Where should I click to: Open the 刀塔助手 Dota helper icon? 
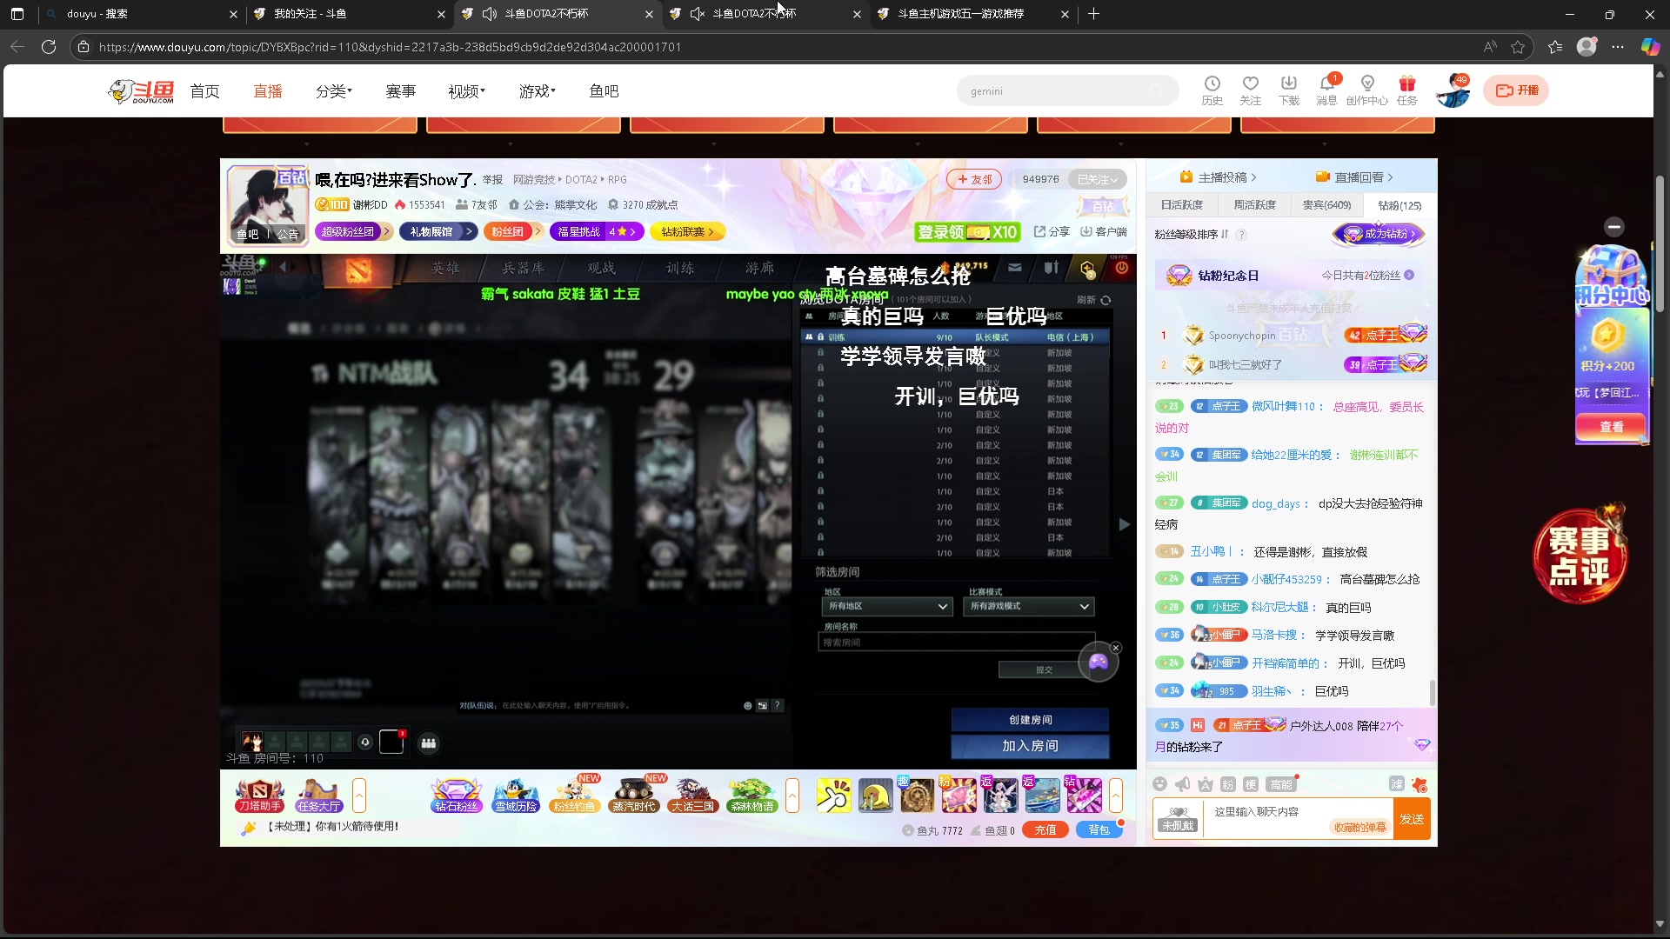(260, 795)
